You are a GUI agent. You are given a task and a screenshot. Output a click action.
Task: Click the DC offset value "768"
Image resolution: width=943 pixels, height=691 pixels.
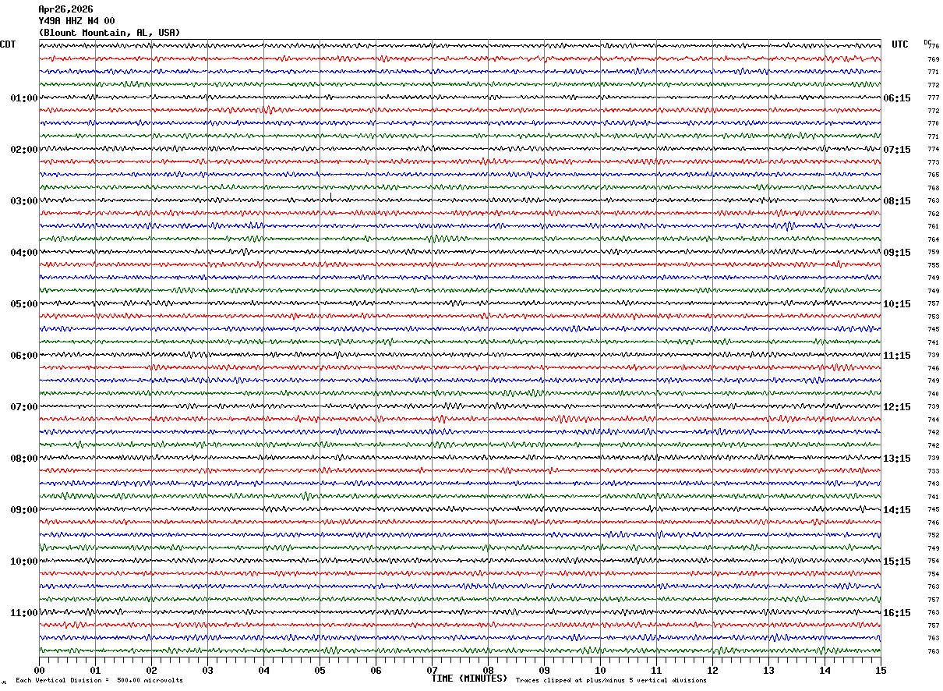934,188
